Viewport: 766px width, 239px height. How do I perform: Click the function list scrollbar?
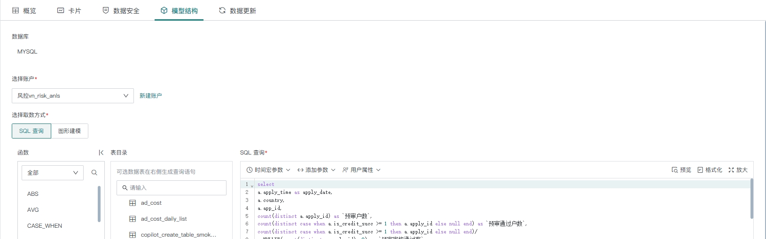point(99,204)
